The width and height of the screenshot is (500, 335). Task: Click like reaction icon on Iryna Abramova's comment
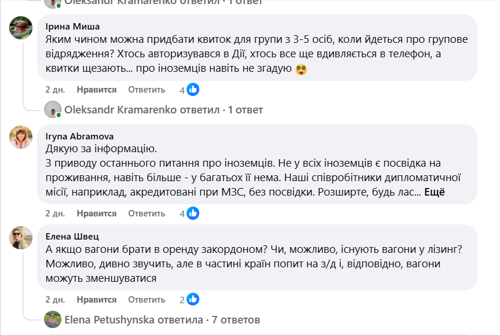[x=193, y=213]
